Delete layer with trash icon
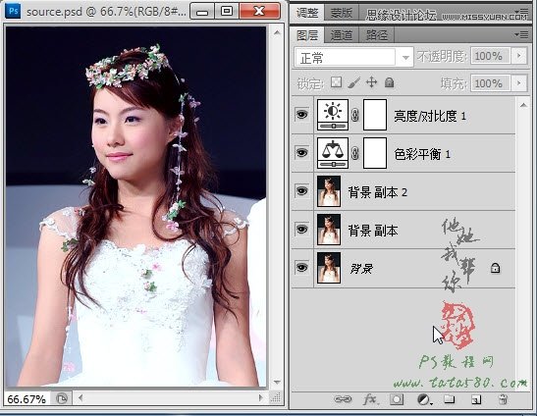Image resolution: width=537 pixels, height=416 pixels. [503, 399]
